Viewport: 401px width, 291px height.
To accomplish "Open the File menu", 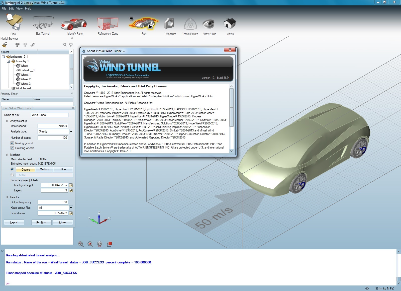I will (x=4, y=9).
